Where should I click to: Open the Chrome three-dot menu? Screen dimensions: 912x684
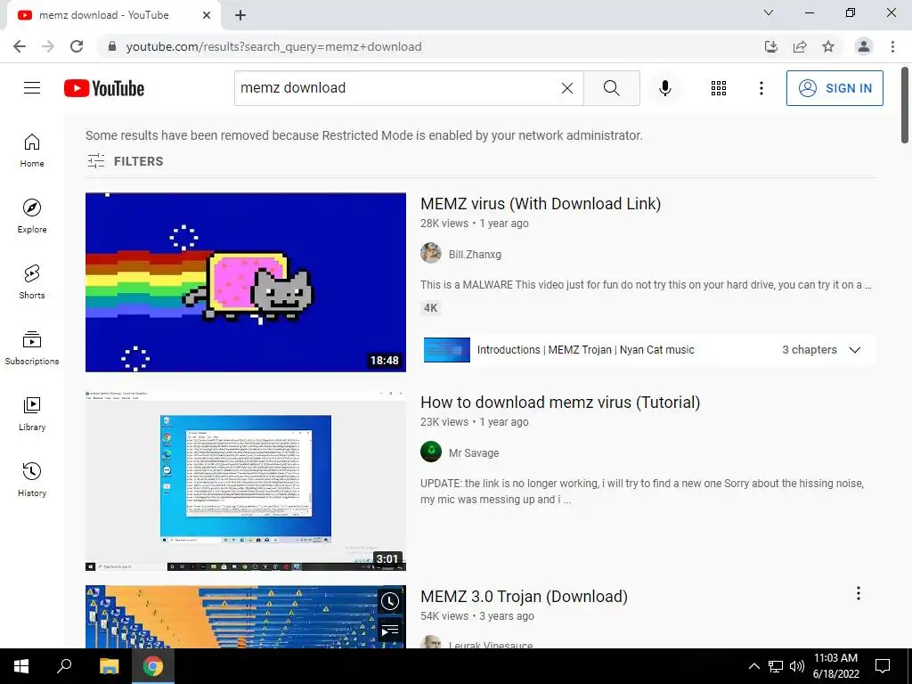[892, 46]
